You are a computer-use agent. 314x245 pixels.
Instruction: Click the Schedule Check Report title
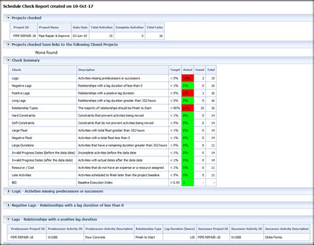tap(48, 7)
